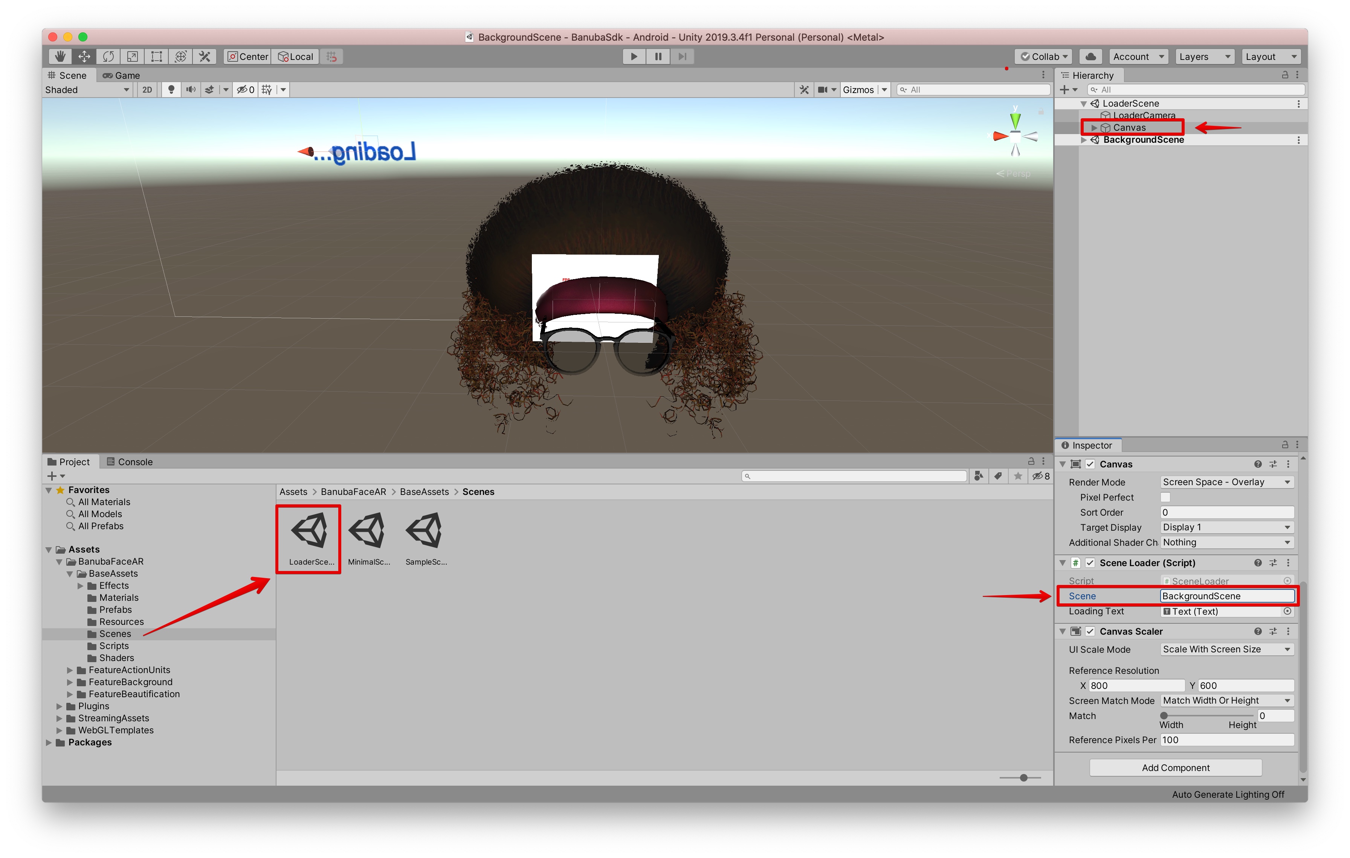The image size is (1350, 858).
Task: Open the cloud services icon
Action: pos(1090,56)
